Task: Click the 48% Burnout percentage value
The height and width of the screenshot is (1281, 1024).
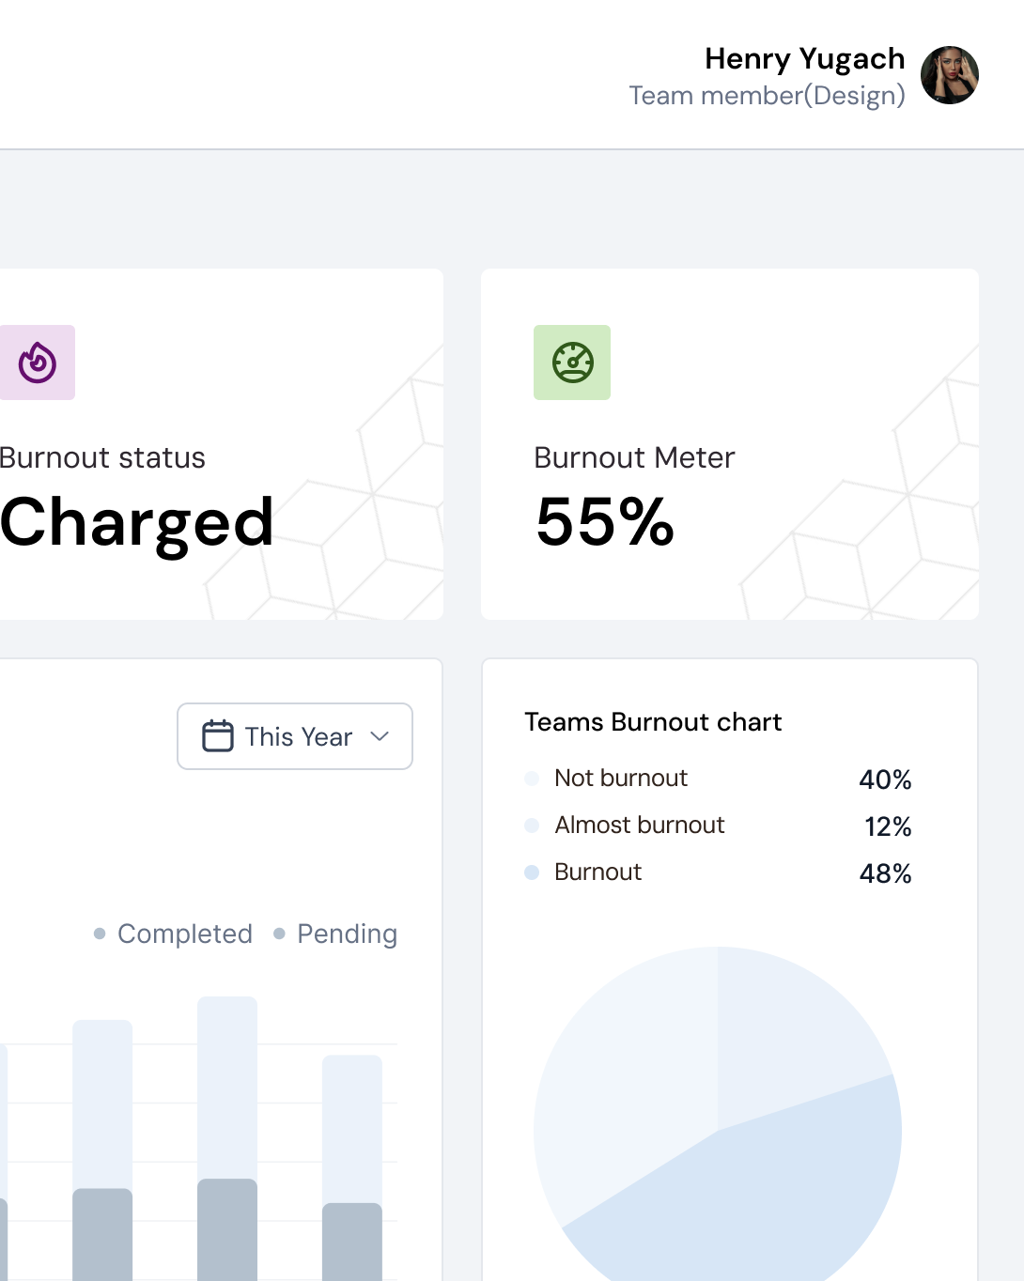Action: [x=885, y=873]
